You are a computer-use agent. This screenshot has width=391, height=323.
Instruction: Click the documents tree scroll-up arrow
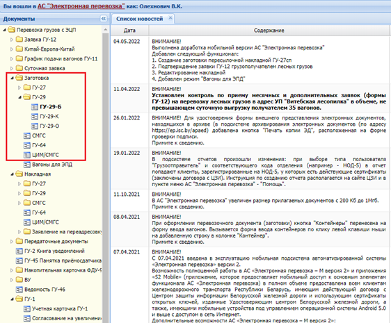(106, 29)
